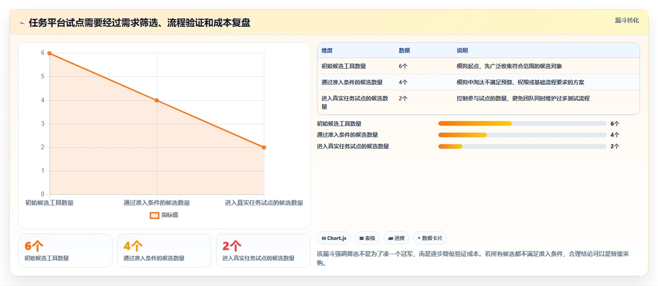
Task: Click the 通过准入条件的候选数量 progress bar
Action: click(x=522, y=135)
